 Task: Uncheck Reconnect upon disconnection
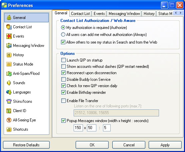[x=63, y=73]
